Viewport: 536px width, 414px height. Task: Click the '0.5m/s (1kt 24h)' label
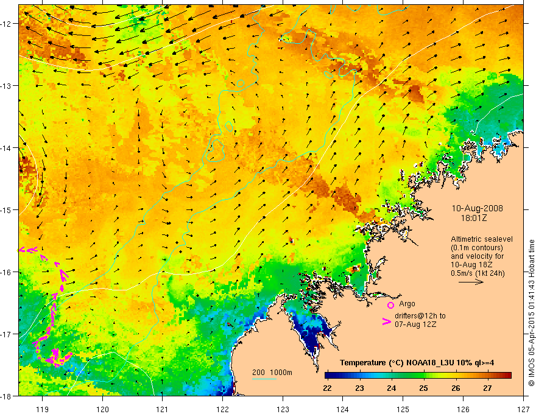click(478, 273)
